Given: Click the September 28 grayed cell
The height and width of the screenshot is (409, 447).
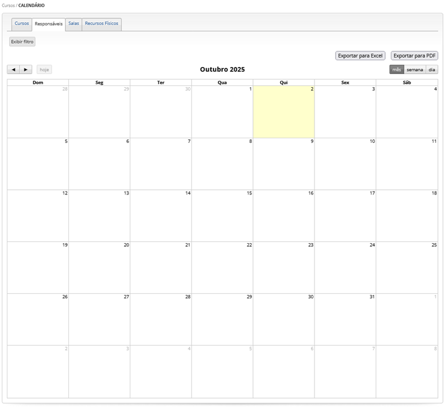Looking at the screenshot, I should pos(38,112).
